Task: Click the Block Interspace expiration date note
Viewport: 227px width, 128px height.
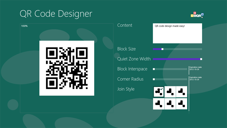Action: click(x=196, y=68)
